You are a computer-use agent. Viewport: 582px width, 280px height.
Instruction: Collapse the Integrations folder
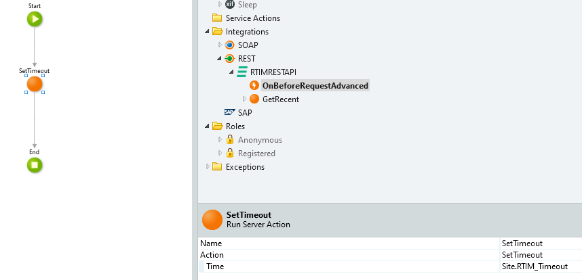point(207,32)
